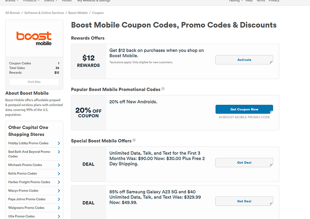Click chevron next to Kohls Promo Codes
The width and height of the screenshot is (310, 219).
59,174
